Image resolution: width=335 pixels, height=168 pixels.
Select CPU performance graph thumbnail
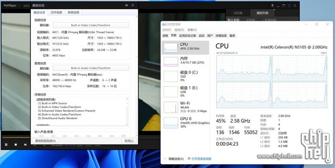[171, 48]
